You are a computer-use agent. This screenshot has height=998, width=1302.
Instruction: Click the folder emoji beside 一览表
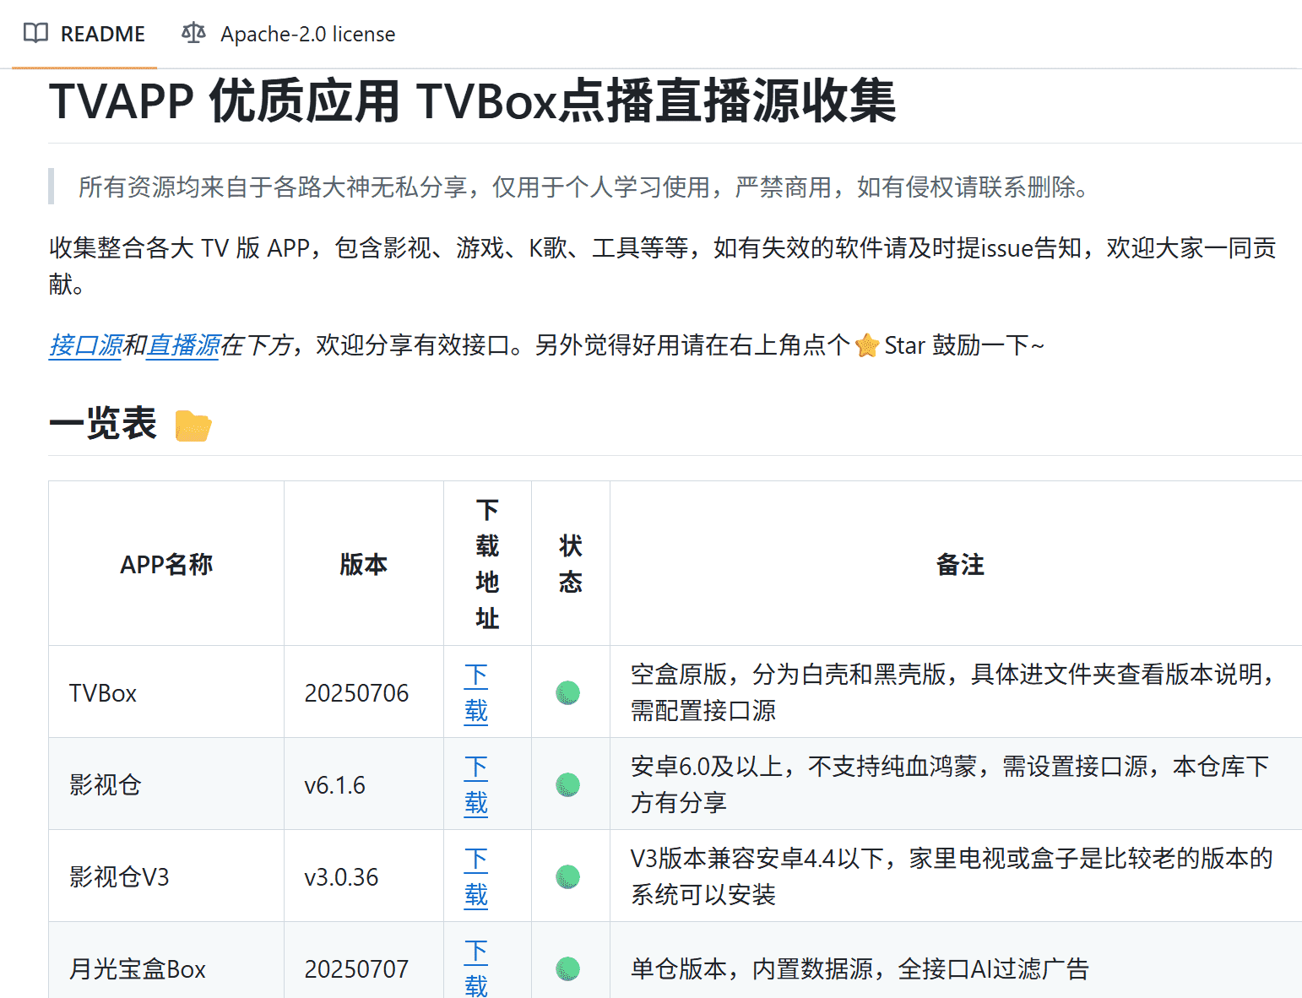(193, 426)
